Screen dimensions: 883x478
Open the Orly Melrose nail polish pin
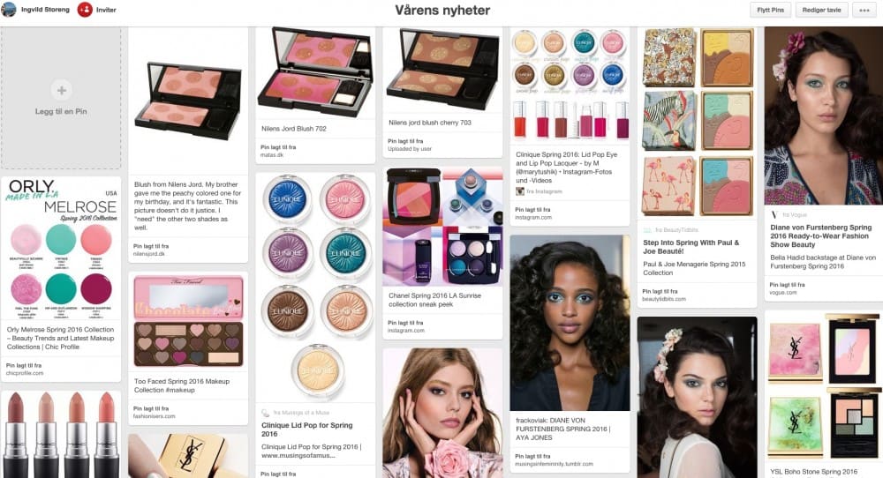tap(61, 248)
